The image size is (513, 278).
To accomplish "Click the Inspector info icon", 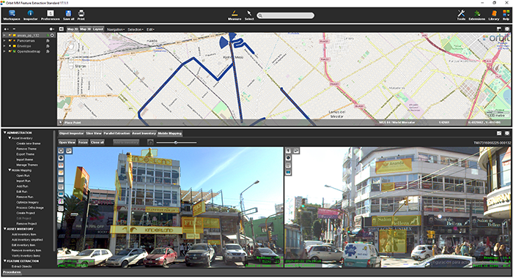I will pos(31,15).
